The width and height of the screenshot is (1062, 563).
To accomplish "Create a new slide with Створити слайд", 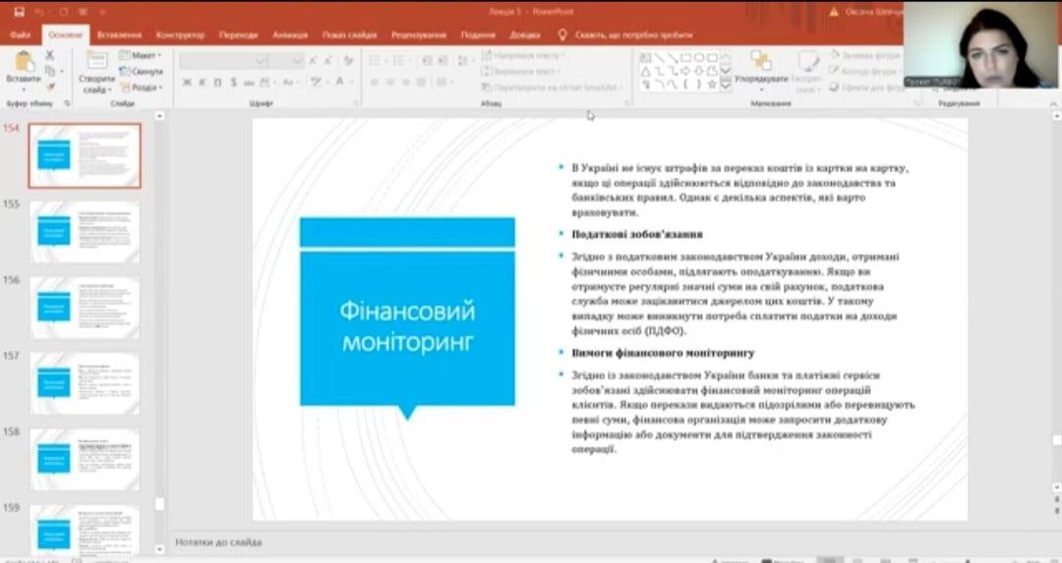I will coord(96,72).
